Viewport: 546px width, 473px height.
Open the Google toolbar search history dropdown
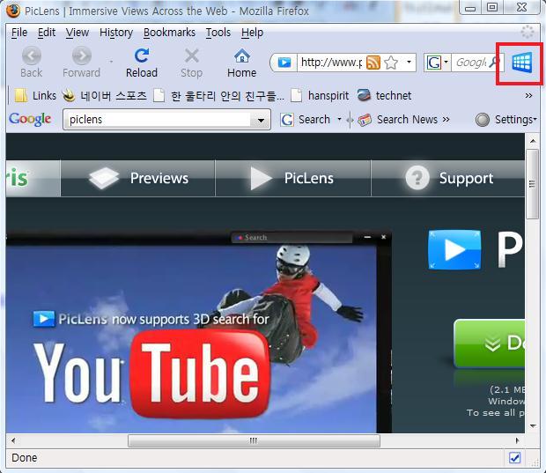261,120
